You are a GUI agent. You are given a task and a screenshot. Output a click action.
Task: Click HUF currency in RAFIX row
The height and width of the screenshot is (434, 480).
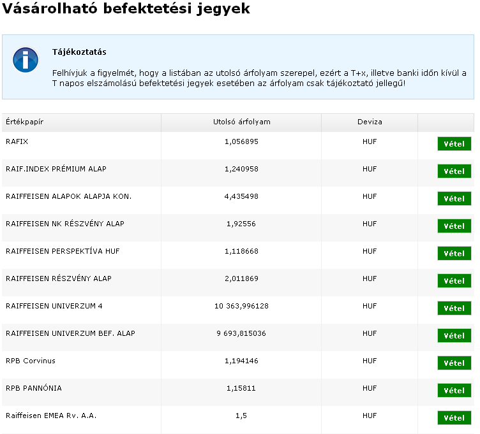tap(370, 141)
